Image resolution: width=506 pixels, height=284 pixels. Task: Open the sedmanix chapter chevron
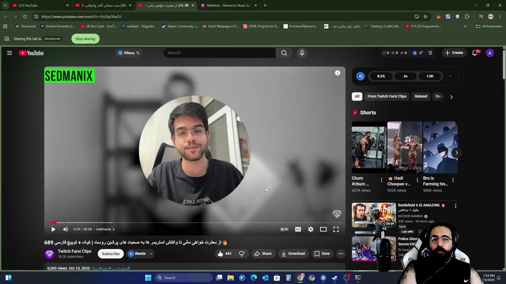113,229
